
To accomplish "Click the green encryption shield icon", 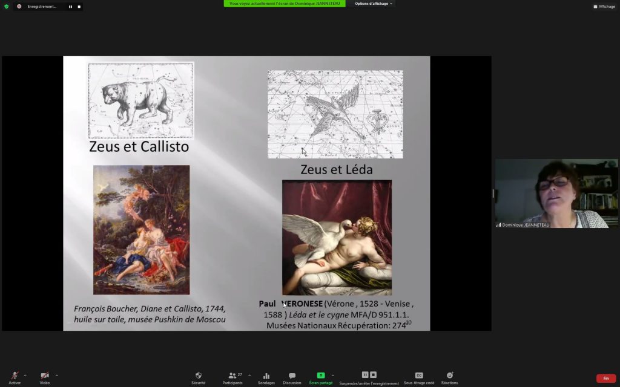I will click(x=6, y=6).
